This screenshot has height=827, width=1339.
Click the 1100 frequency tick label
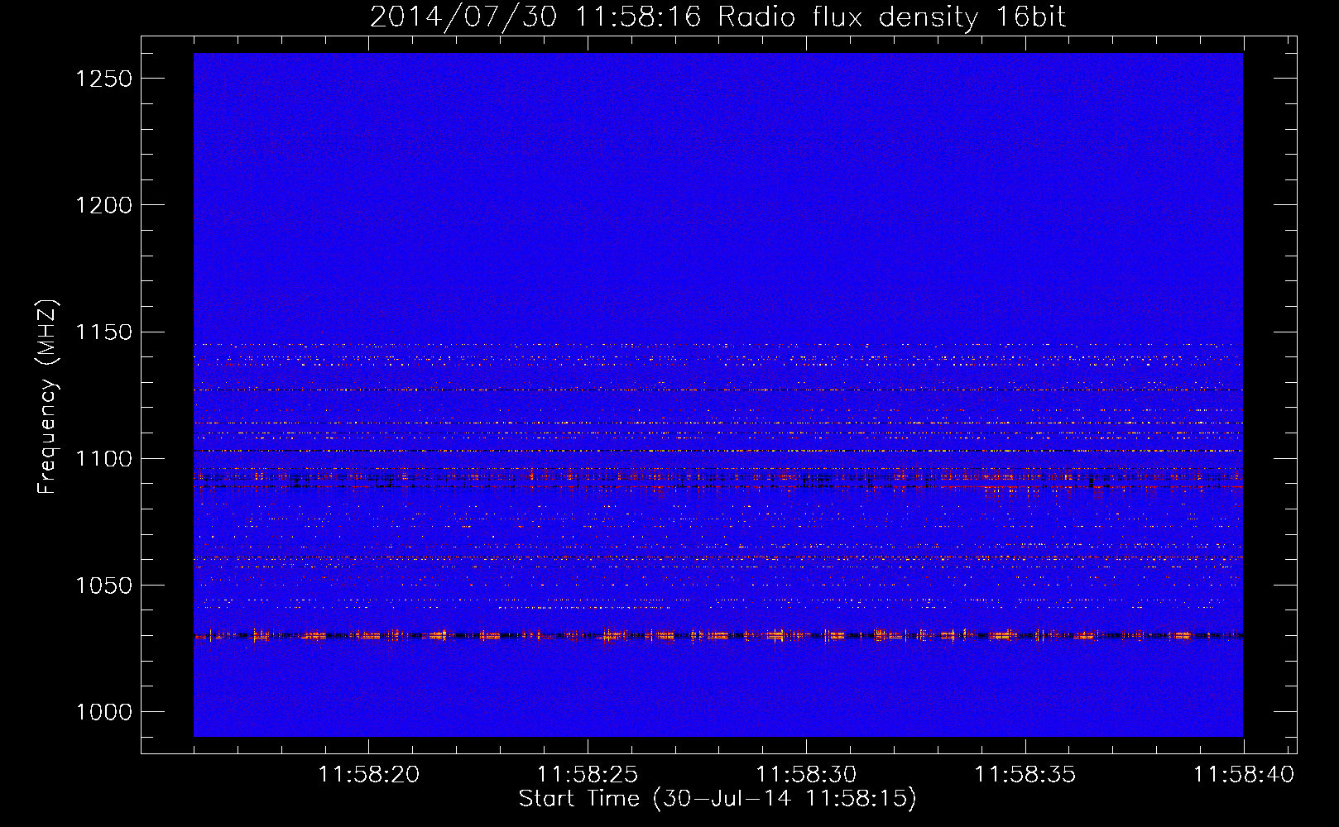click(103, 459)
